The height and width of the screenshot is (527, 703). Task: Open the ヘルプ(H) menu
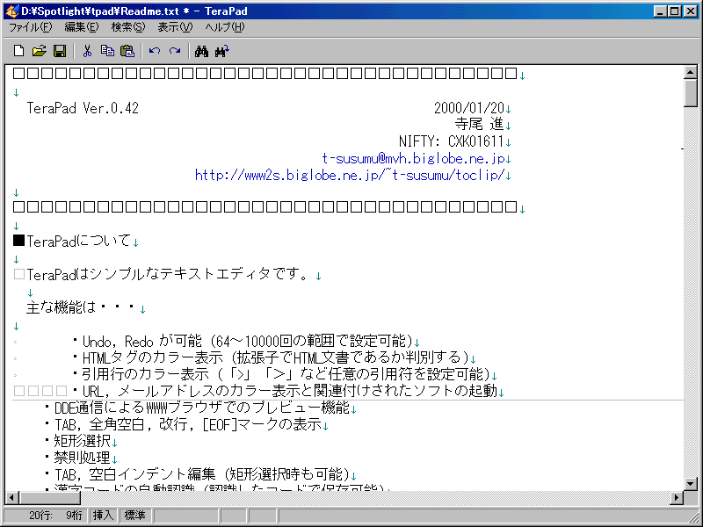pos(225,27)
